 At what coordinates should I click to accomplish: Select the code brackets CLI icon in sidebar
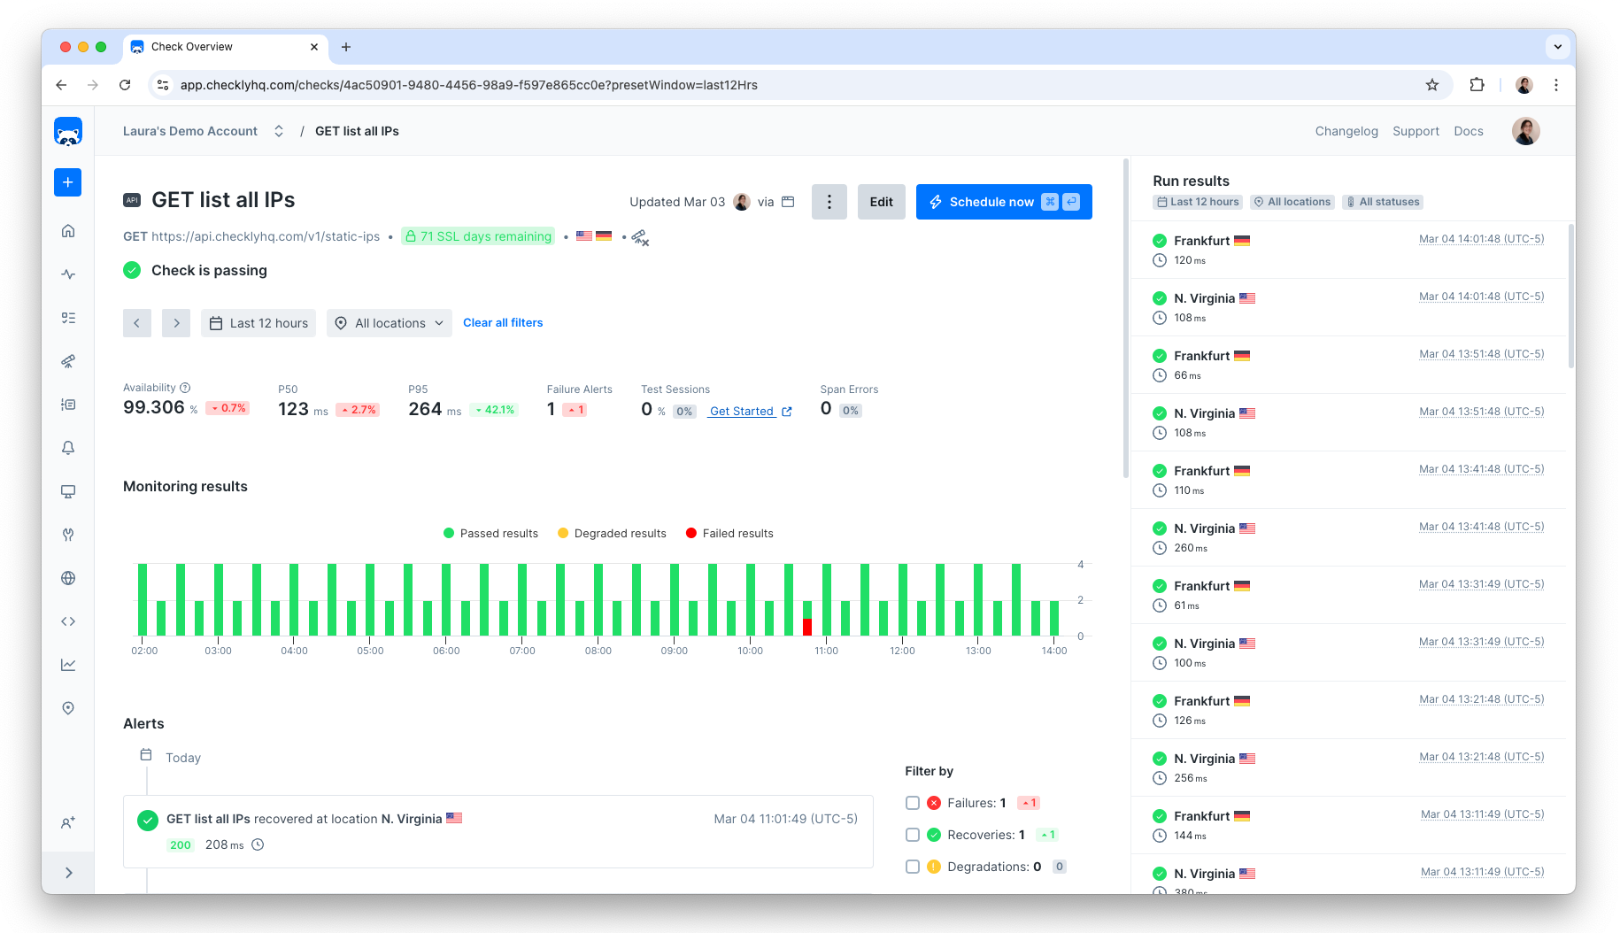click(x=67, y=621)
